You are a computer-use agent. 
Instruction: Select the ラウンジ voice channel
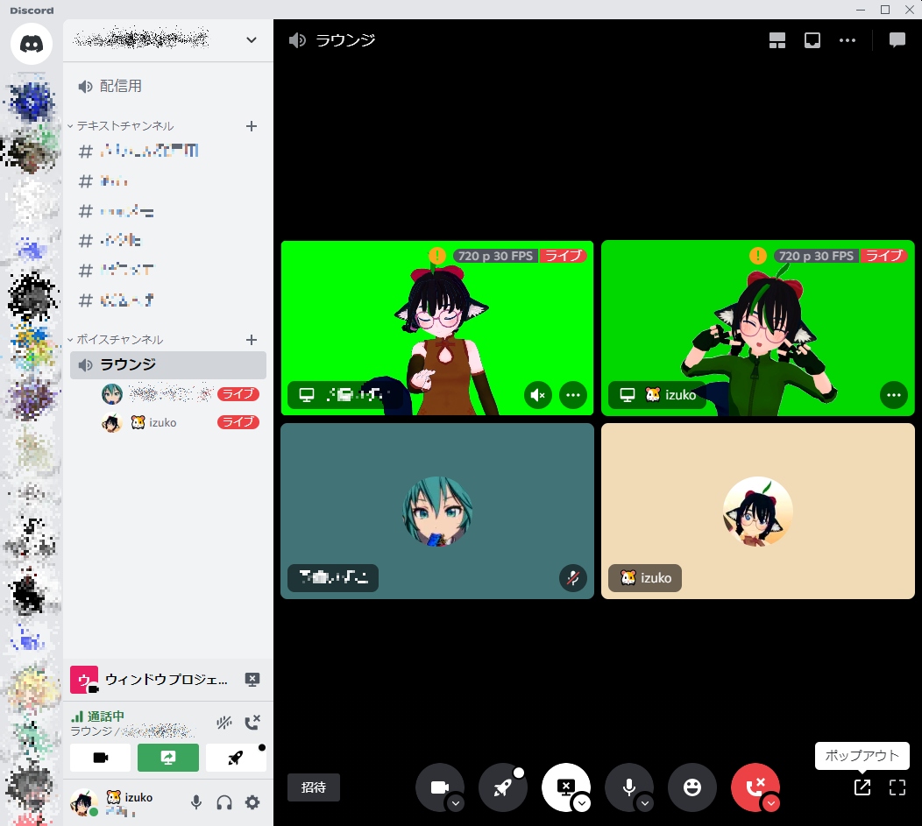coord(168,365)
